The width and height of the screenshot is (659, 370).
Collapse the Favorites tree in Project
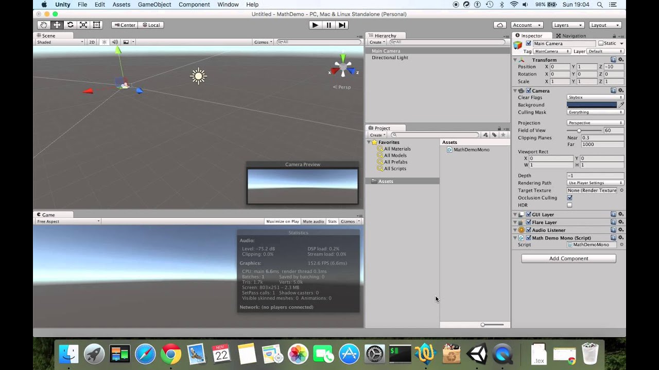(369, 142)
